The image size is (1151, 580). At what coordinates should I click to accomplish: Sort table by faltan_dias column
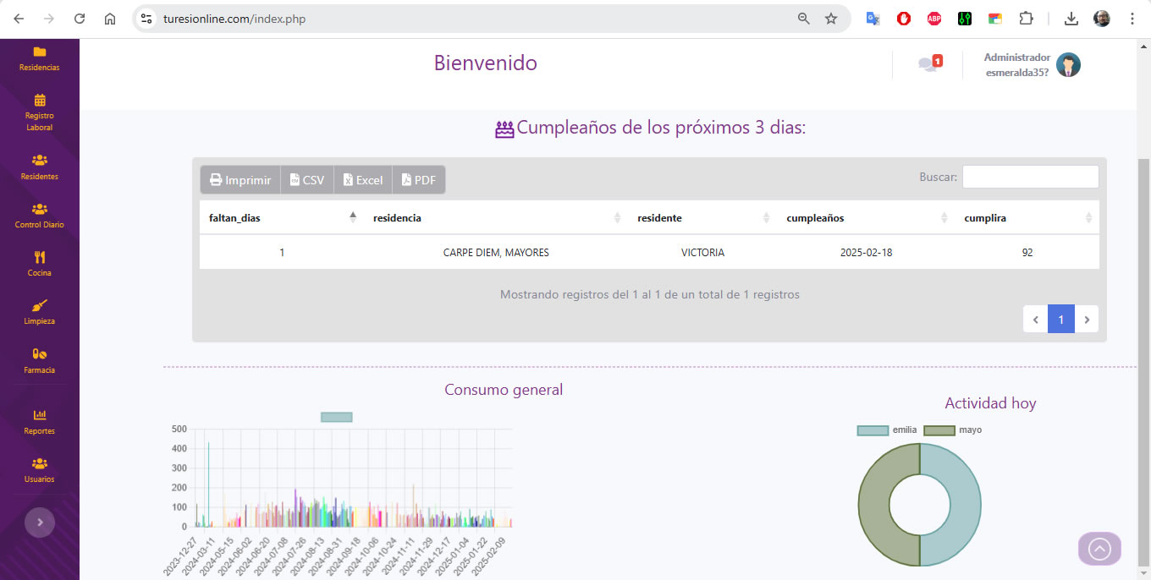point(281,218)
